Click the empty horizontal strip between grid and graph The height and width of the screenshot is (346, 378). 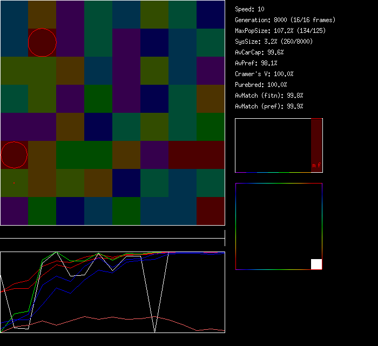coord(112,233)
